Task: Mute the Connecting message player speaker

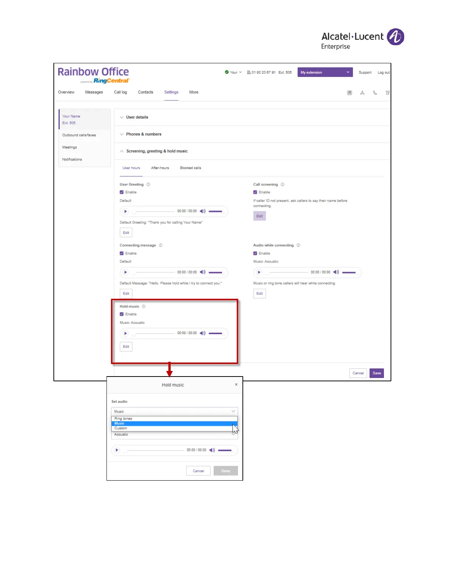Action: point(203,272)
